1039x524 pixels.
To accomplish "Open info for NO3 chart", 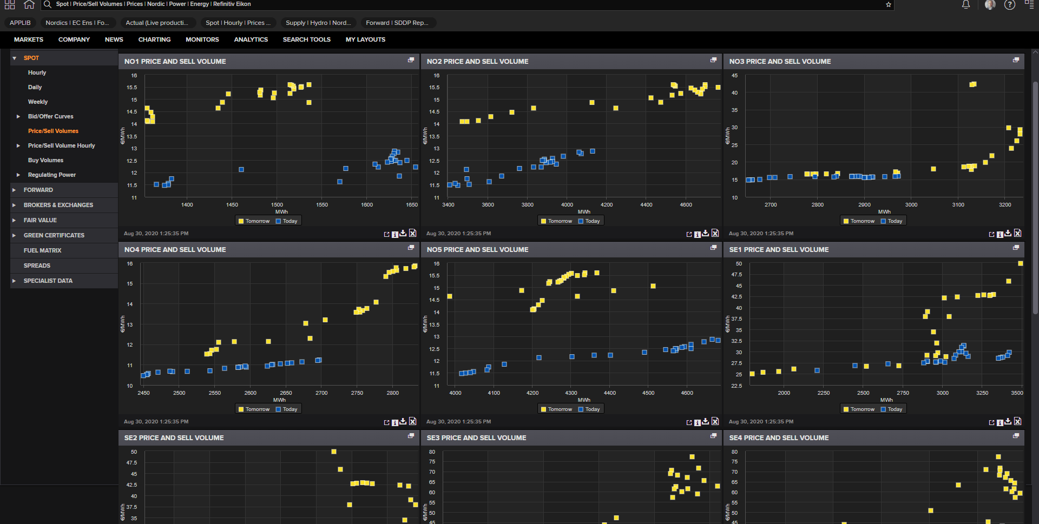I will [x=1000, y=234].
